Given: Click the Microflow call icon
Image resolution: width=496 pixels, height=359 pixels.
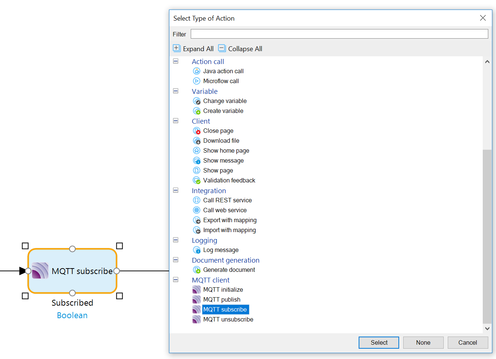Looking at the screenshot, I should (x=197, y=81).
